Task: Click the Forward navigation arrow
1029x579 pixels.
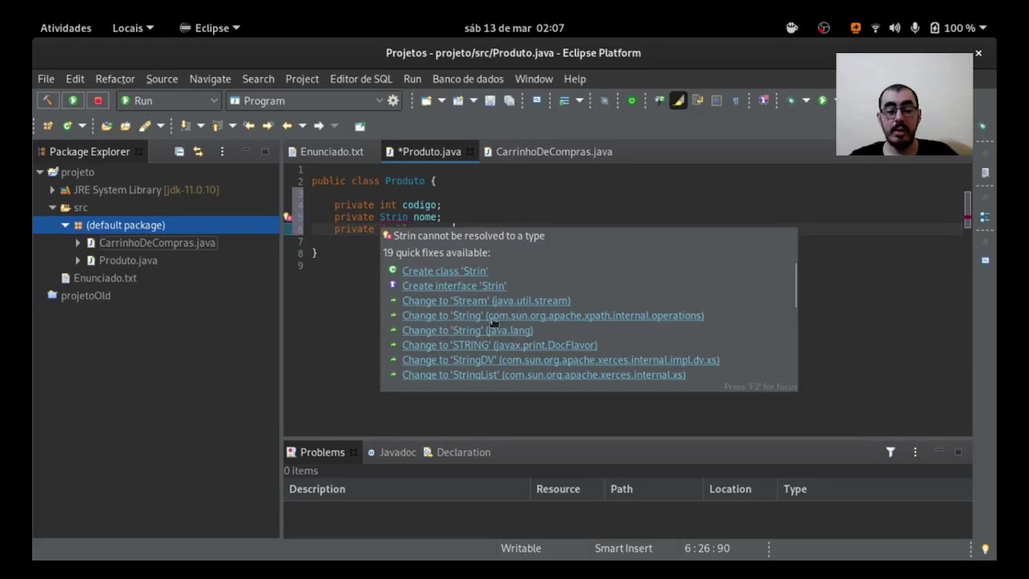Action: tap(318, 125)
